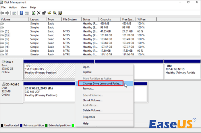The height and width of the screenshot is (133, 201).
Task: Select the (C:) volume row
Action: point(7,31)
